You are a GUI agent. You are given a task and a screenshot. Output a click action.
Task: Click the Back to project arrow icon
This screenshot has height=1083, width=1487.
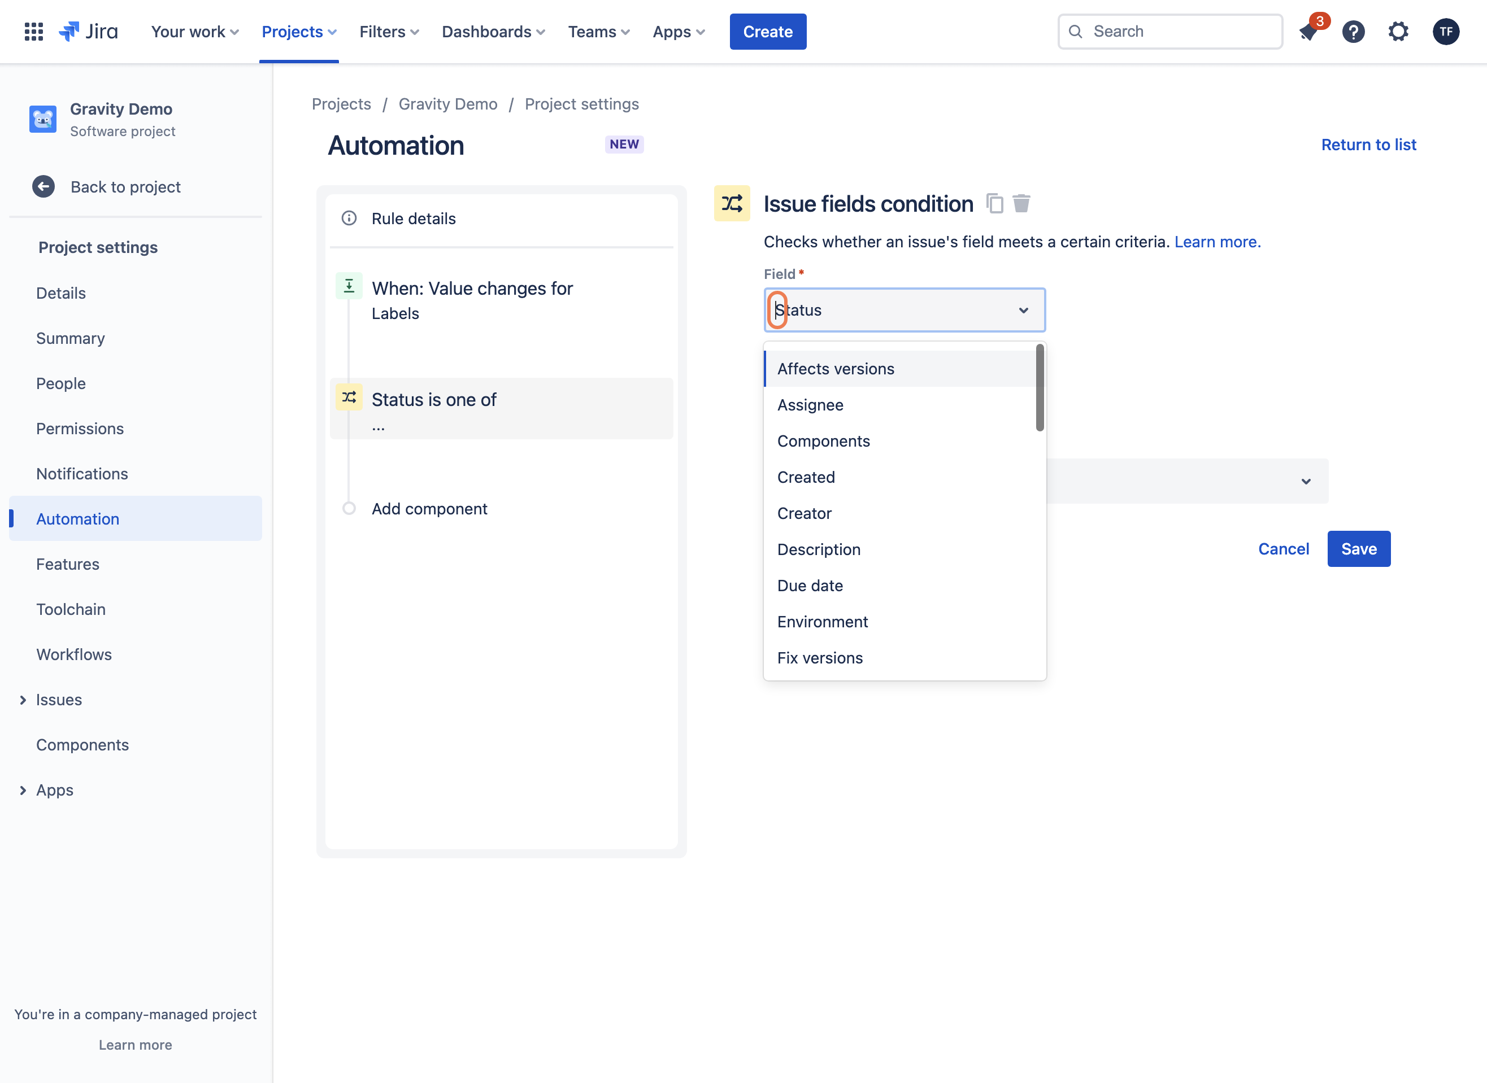(x=44, y=187)
